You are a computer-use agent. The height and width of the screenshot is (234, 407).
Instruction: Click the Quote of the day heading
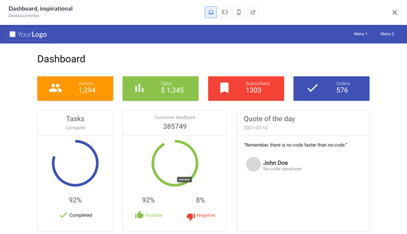[269, 119]
